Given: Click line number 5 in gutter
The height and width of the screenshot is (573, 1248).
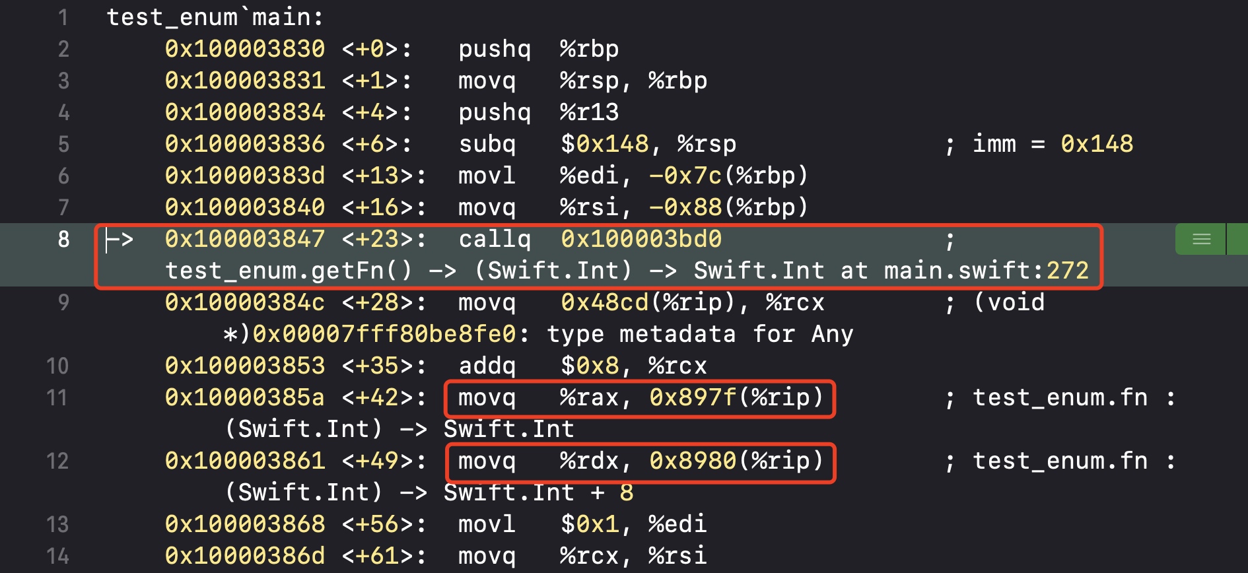Looking at the screenshot, I should 63,144.
